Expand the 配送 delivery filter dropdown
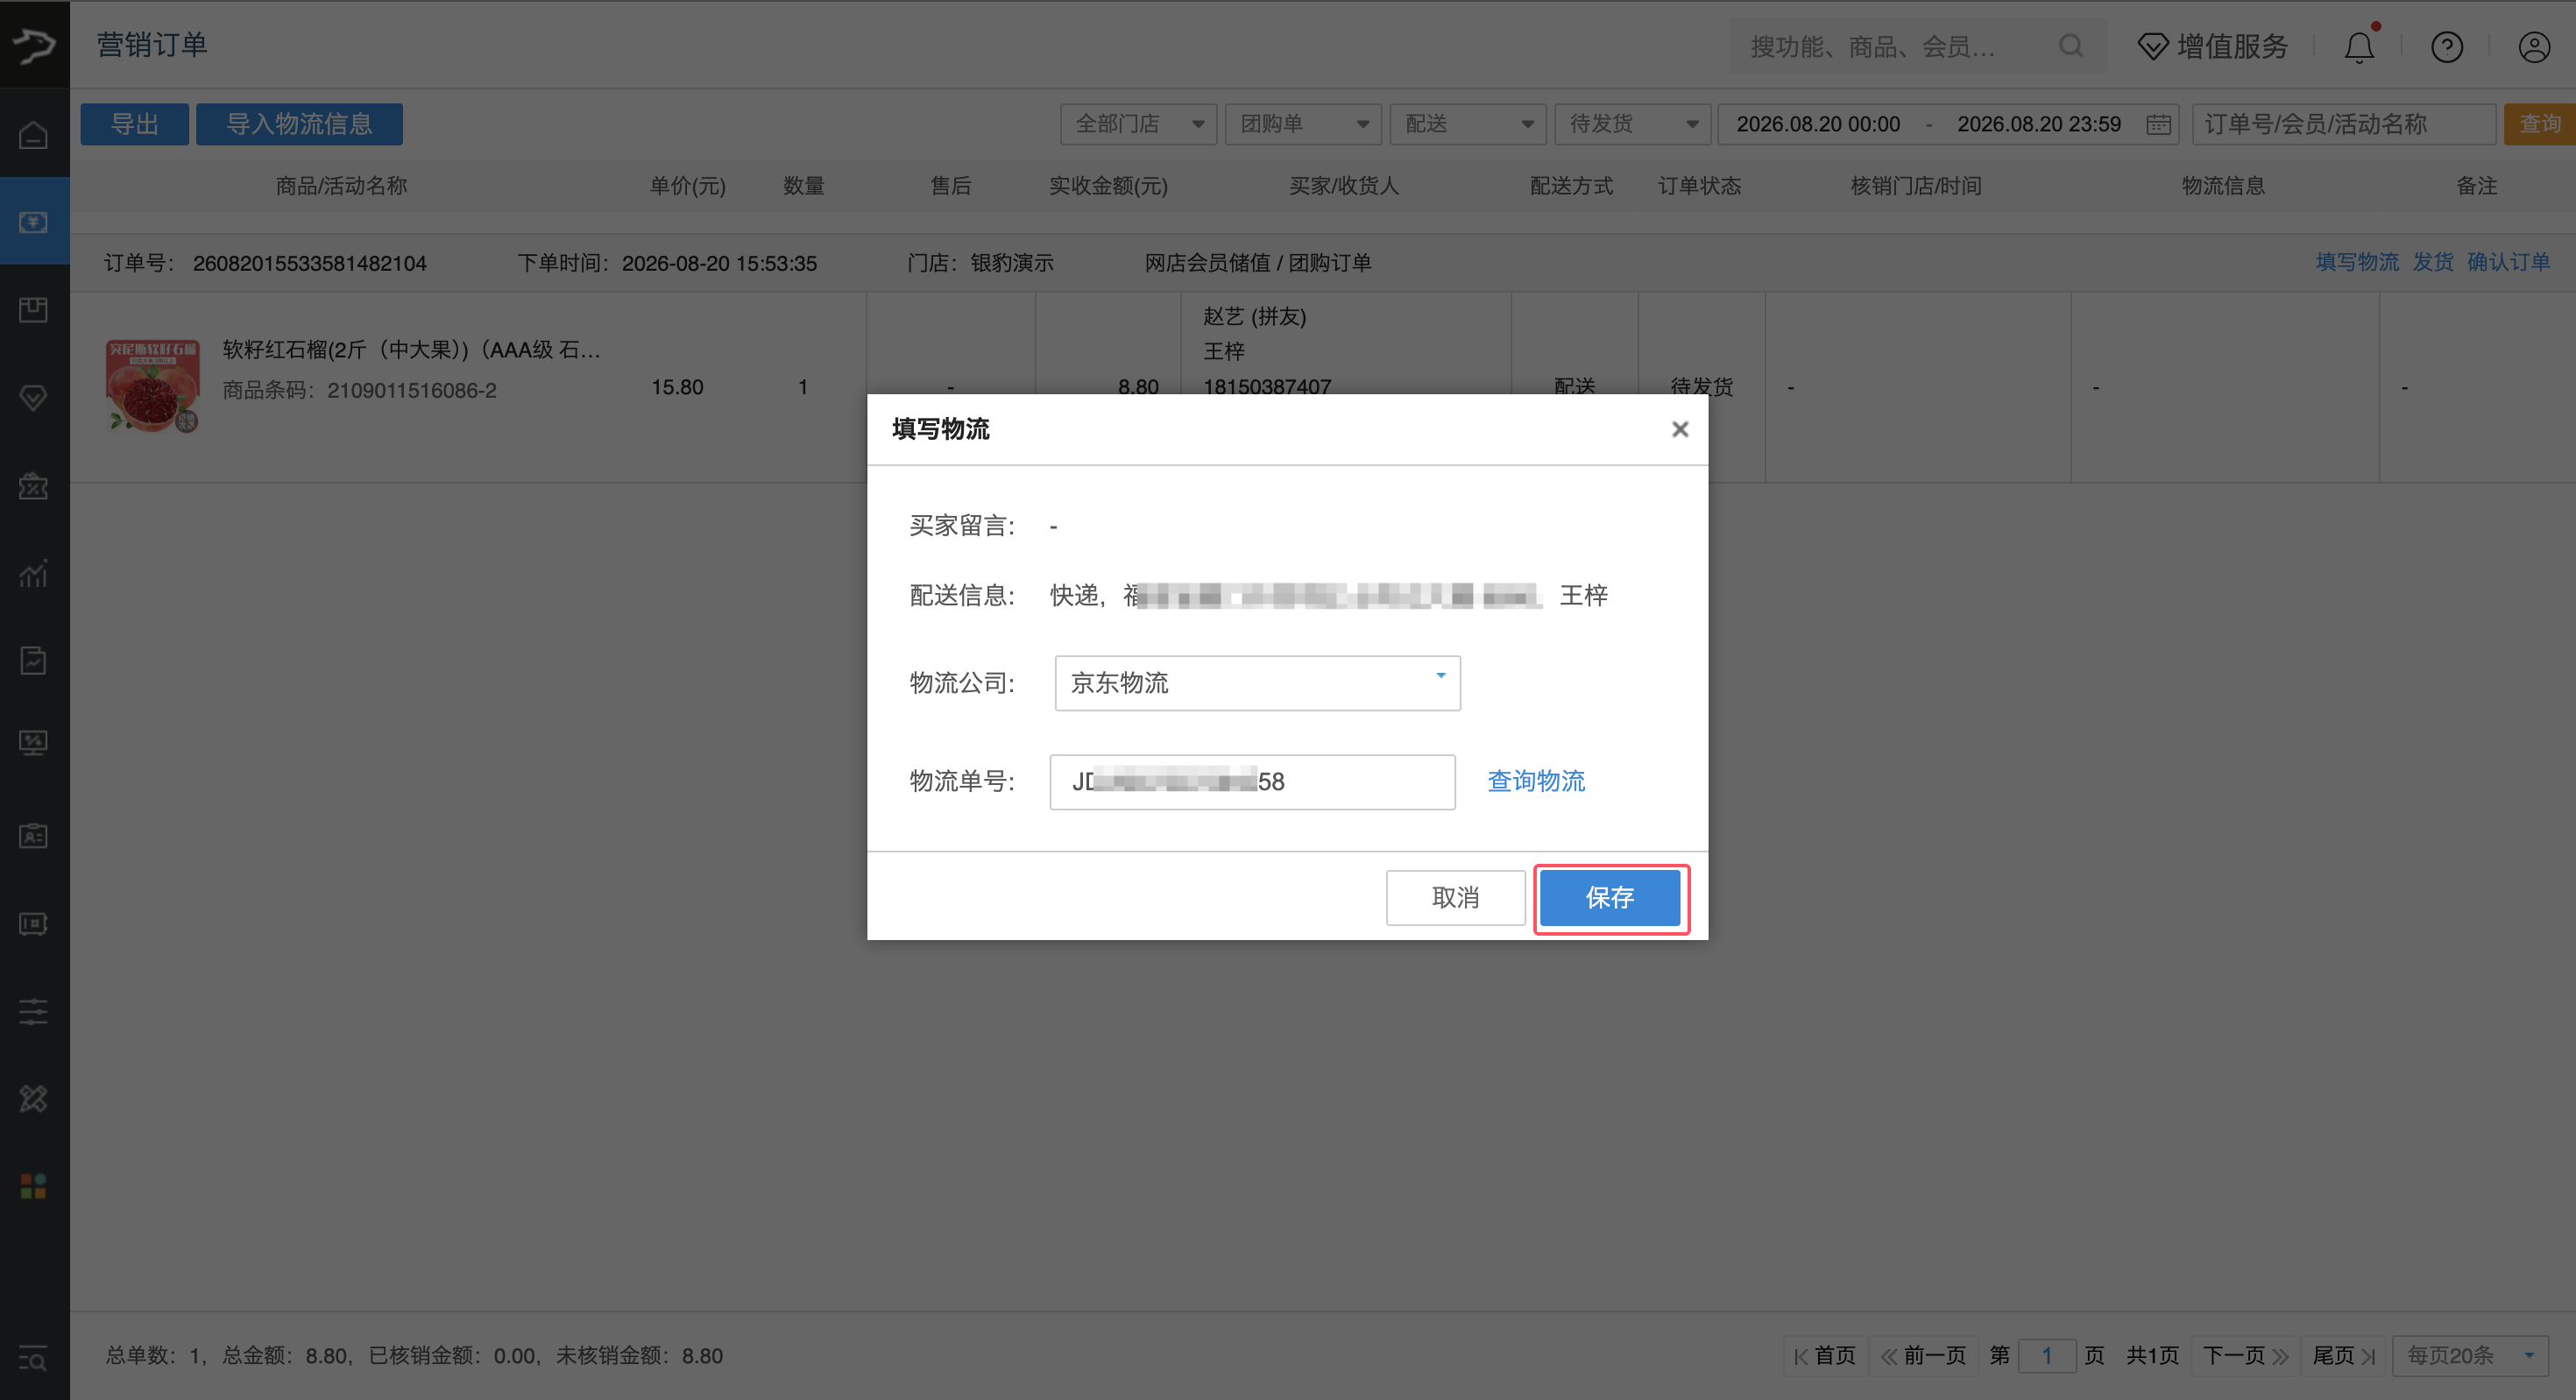 (1468, 124)
